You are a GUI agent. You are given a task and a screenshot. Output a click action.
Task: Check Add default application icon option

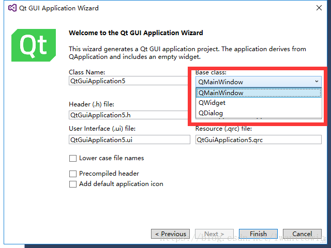(73, 184)
